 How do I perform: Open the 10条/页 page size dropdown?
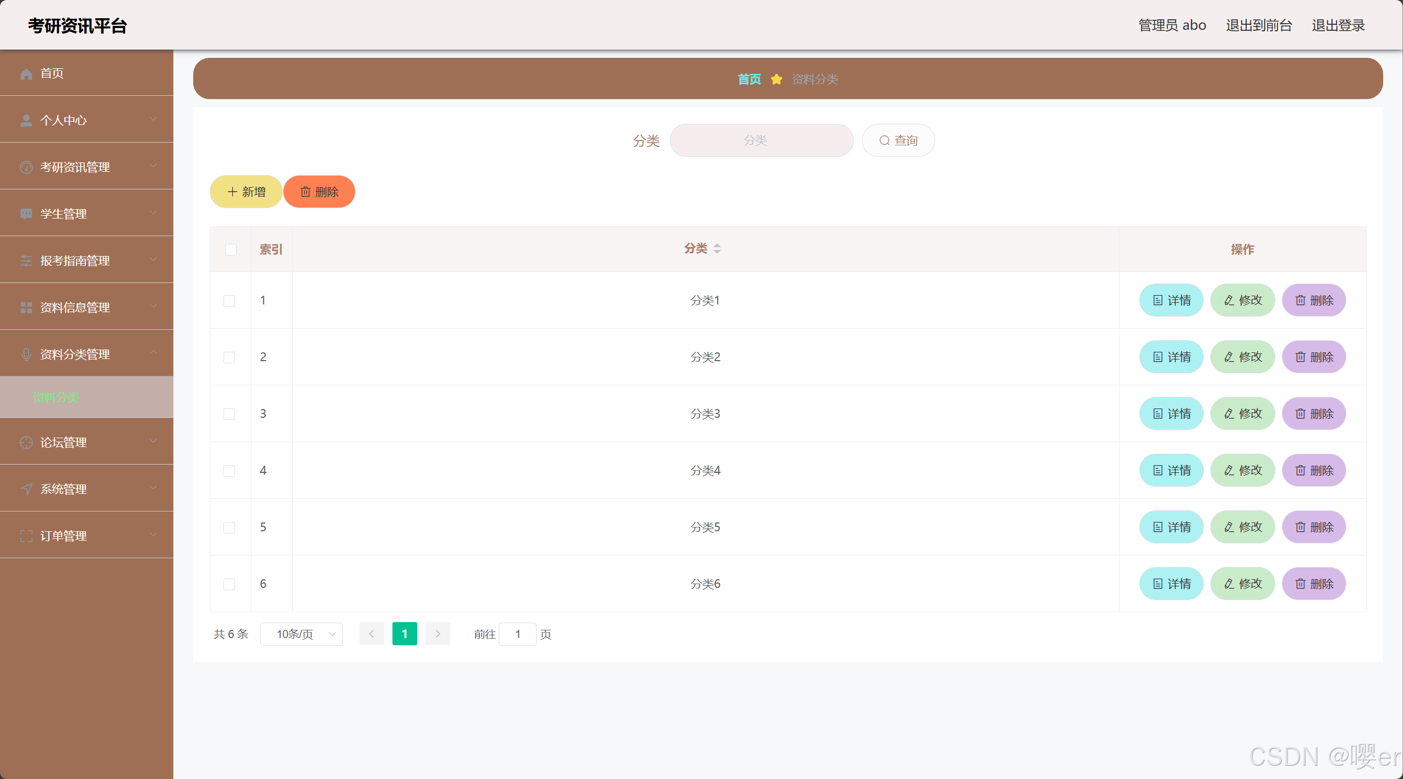(x=302, y=634)
